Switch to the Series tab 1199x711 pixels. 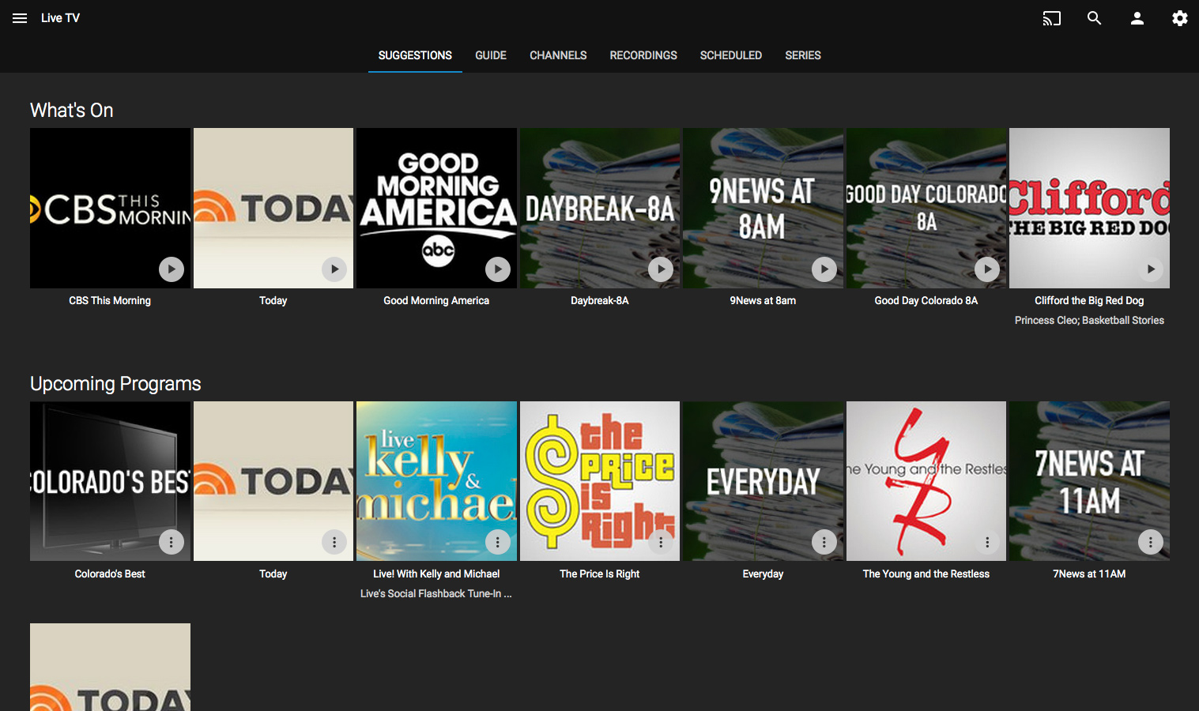803,55
